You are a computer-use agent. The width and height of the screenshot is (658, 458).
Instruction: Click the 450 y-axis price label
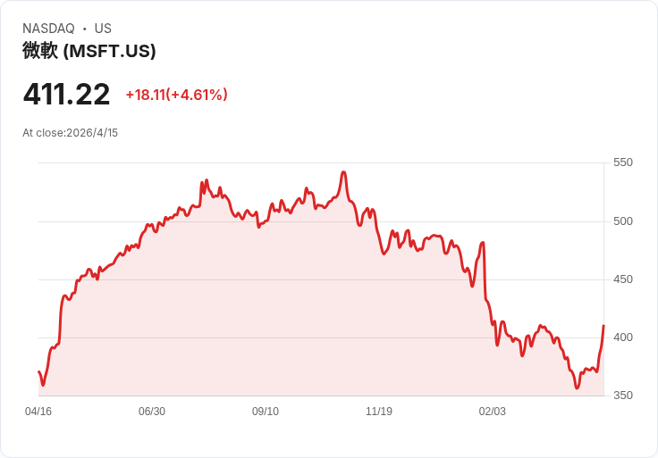[x=622, y=279]
